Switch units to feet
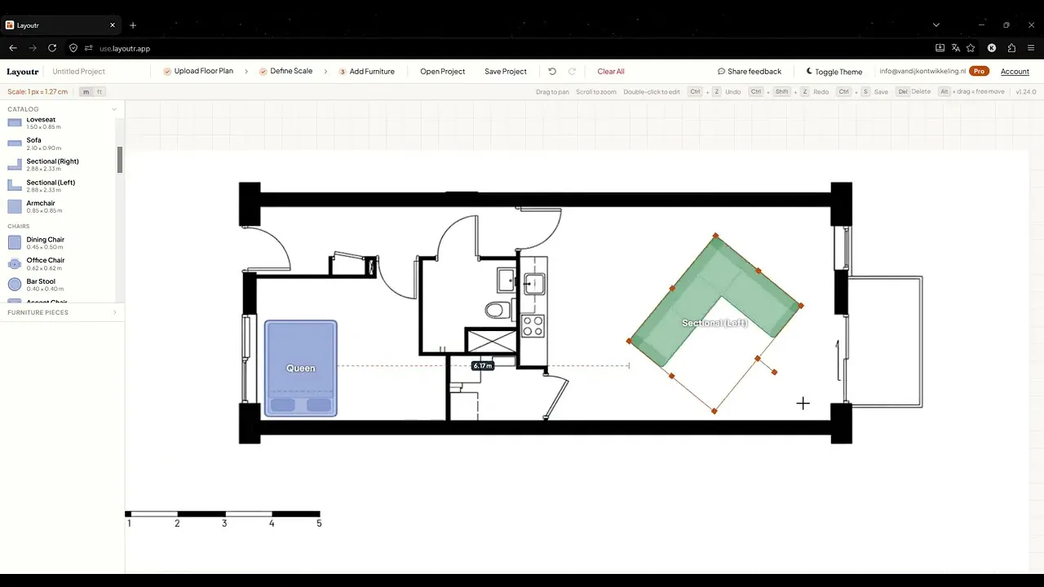The height and width of the screenshot is (587, 1044). click(x=100, y=92)
